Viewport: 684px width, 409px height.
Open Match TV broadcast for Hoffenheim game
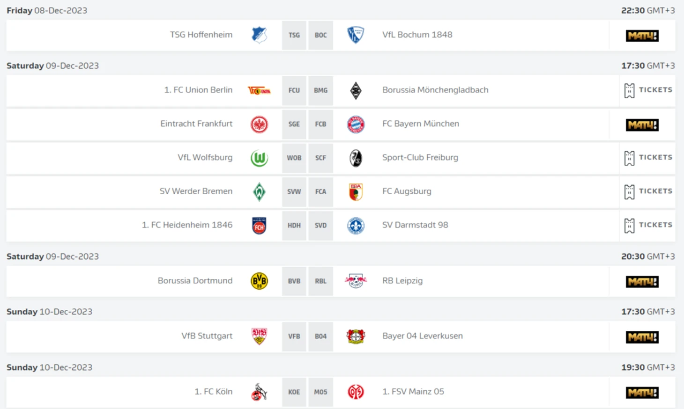(x=642, y=36)
